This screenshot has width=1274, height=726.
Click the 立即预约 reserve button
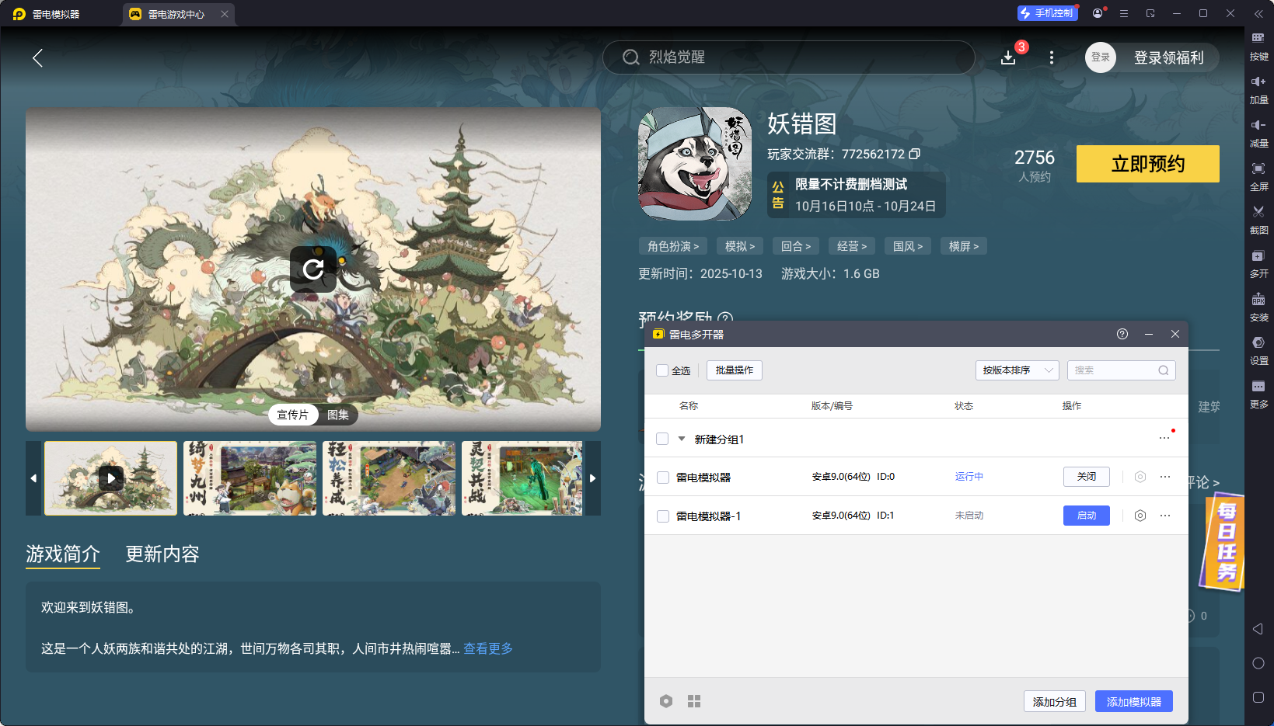coord(1147,164)
